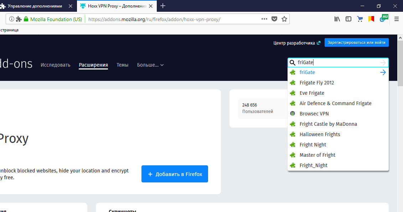This screenshot has width=403, height=212.
Task: Click the search magnifier icon
Action: [293, 62]
